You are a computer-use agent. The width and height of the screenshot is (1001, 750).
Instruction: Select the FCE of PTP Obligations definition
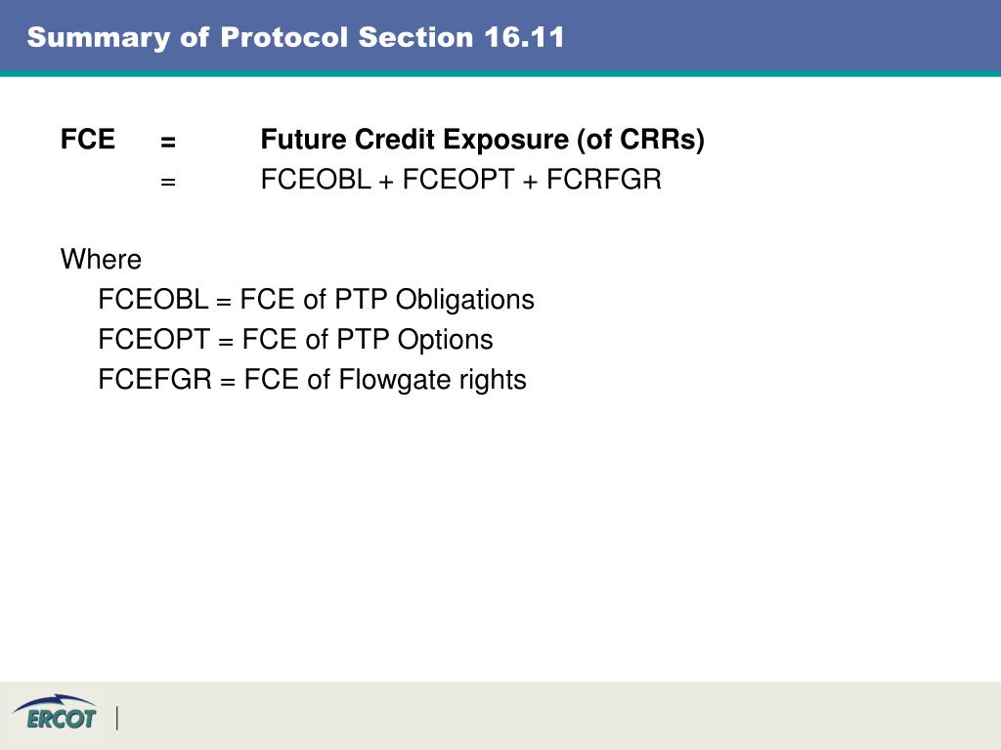click(387, 299)
